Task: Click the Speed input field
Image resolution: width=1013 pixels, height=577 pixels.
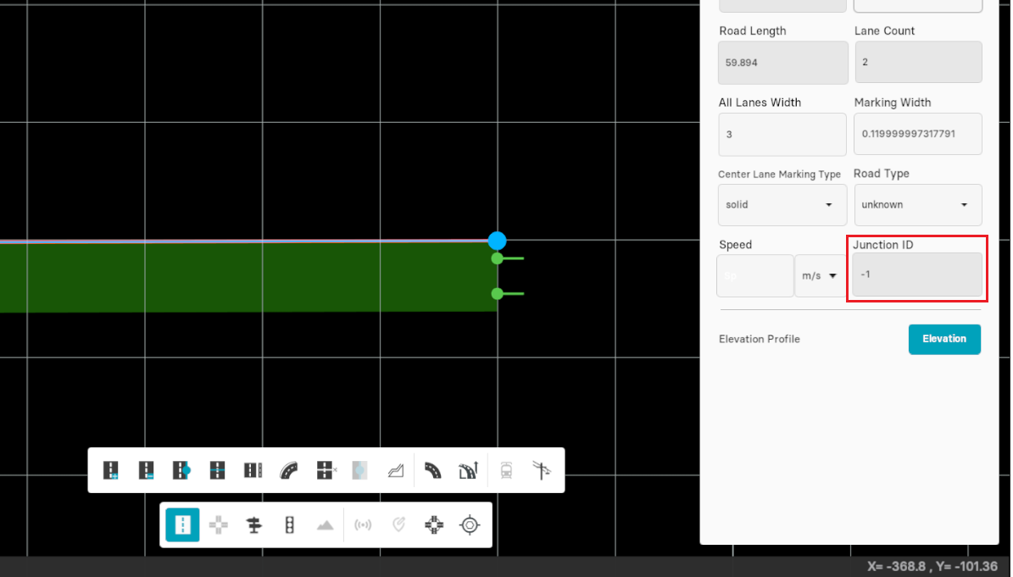Action: pyautogui.click(x=754, y=276)
